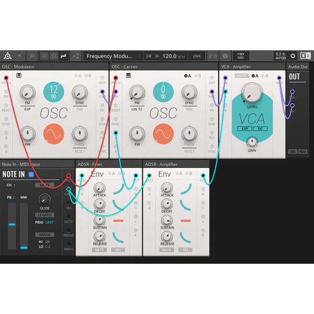Screen dimensions: 314x314
Task: Click the MW mod wheel slider handle
Action: click(x=24, y=248)
